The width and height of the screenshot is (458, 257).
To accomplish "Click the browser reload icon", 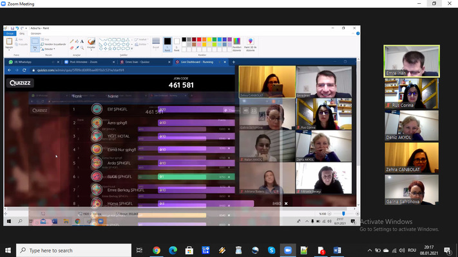I will tap(24, 70).
